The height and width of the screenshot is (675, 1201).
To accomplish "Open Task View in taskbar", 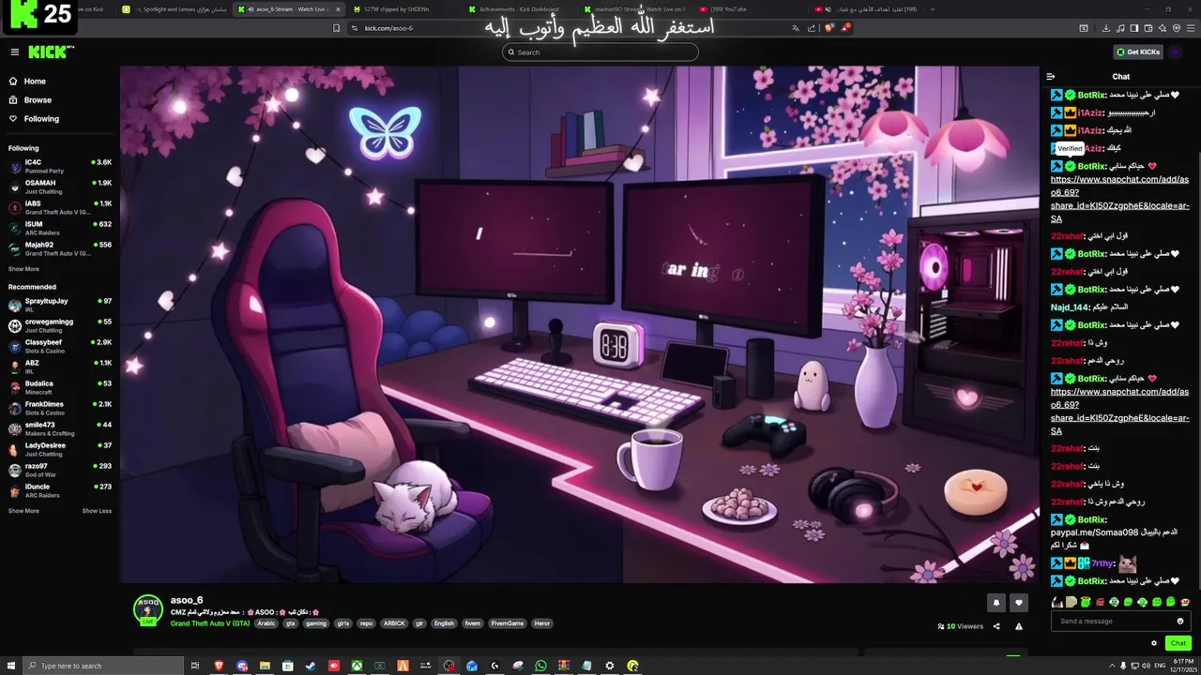I will click(195, 666).
